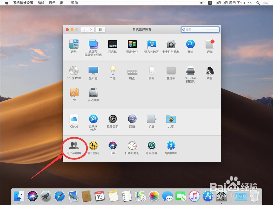Open Calendar in the Dock
This screenshot has height=205, width=273.
click(x=100, y=196)
